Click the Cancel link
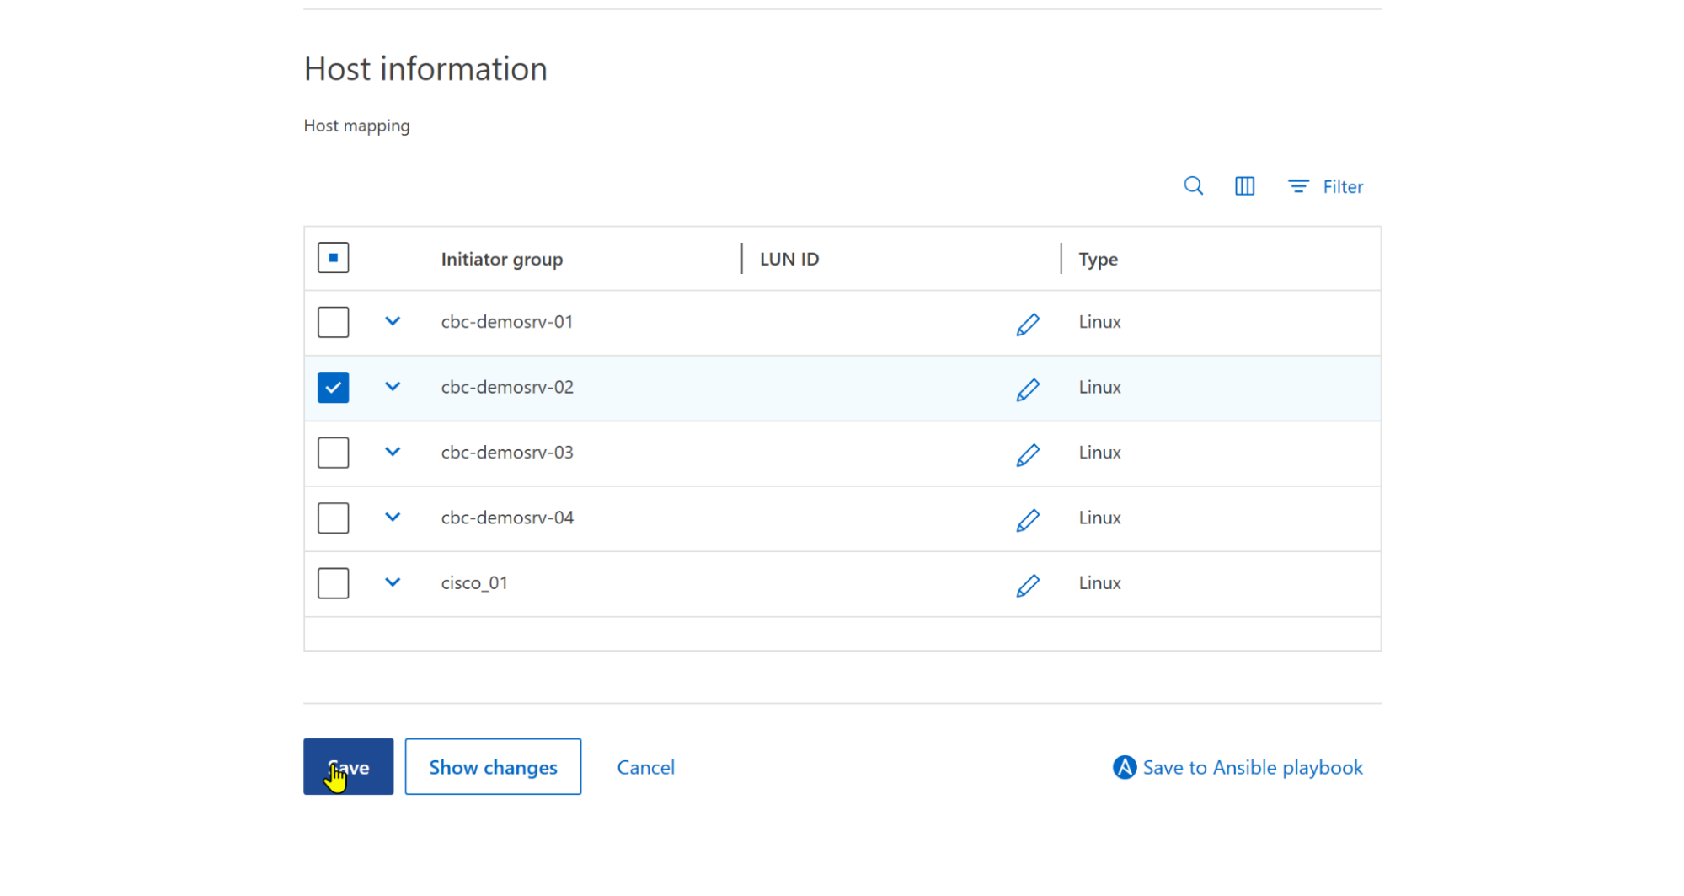The width and height of the screenshot is (1684, 896). point(645,767)
